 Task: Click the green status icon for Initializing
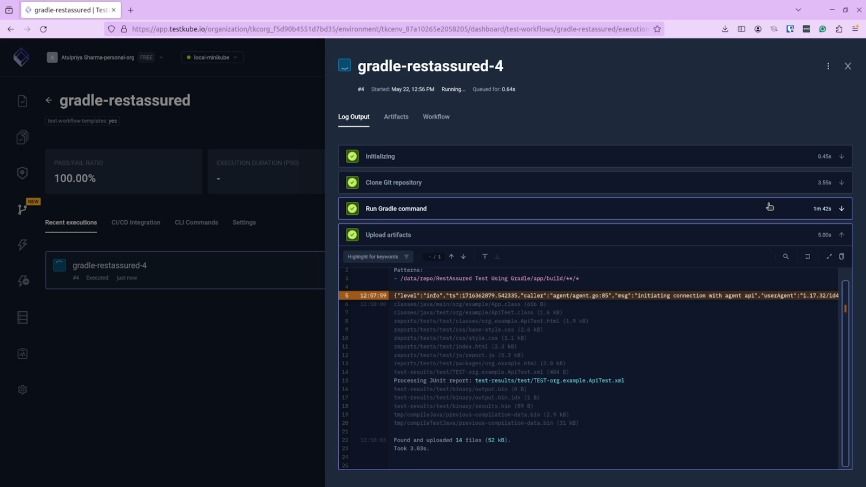point(352,156)
